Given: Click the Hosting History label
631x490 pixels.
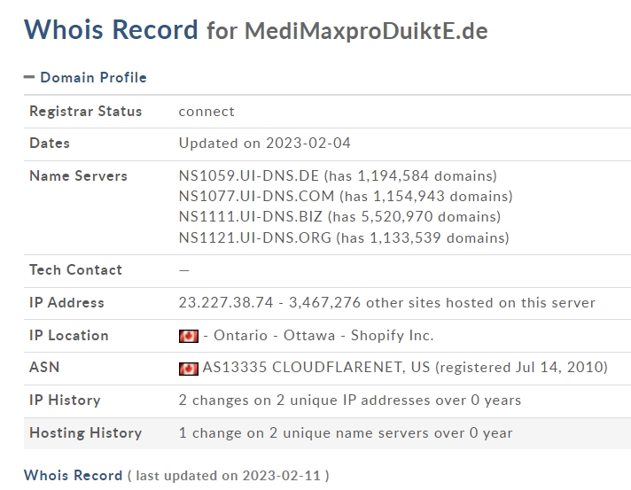Looking at the screenshot, I should [86, 433].
